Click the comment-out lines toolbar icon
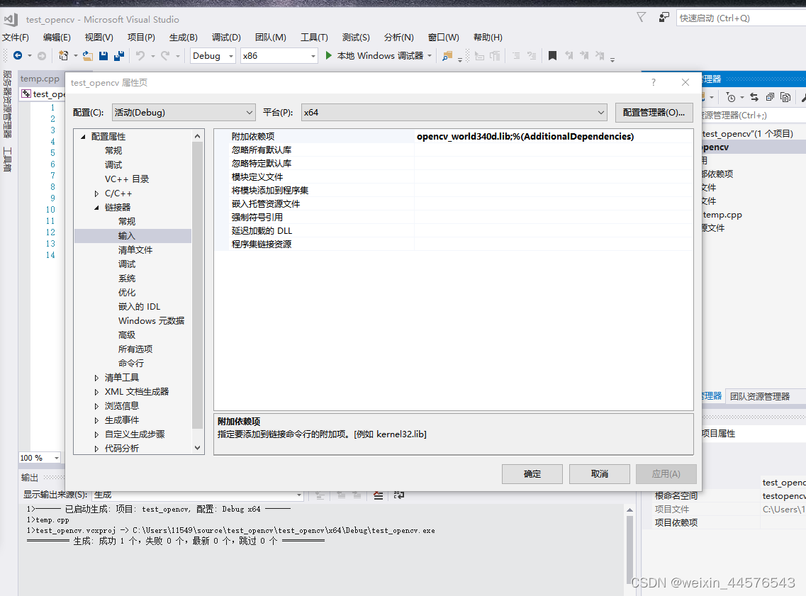Image resolution: width=806 pixels, height=596 pixels. point(516,55)
